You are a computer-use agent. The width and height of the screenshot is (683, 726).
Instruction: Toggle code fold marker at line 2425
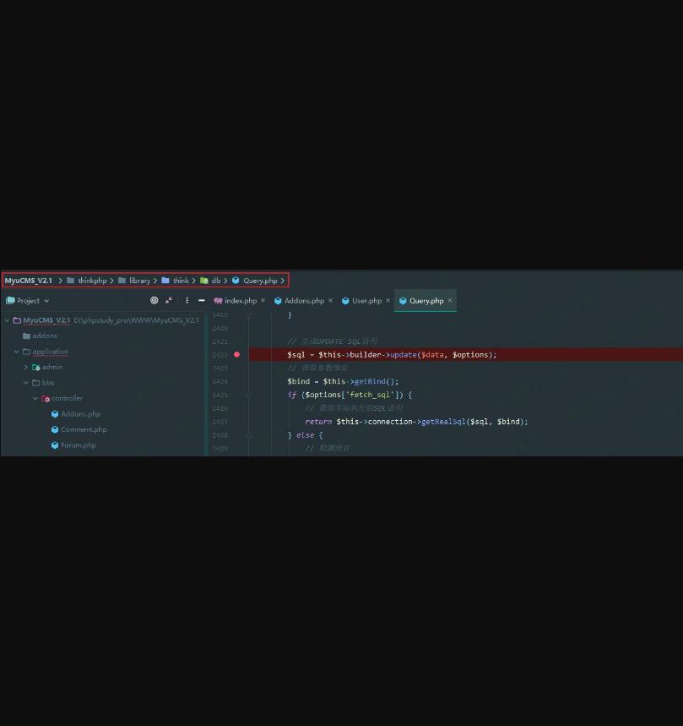pos(248,395)
